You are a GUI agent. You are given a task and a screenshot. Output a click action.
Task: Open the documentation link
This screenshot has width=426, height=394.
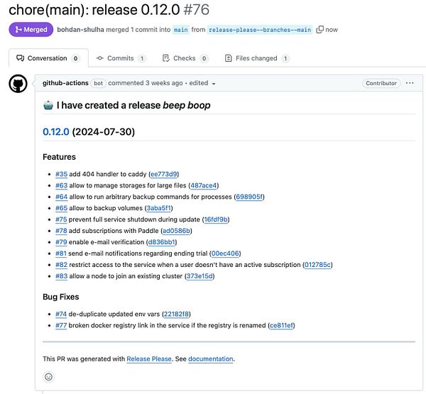[x=210, y=359]
